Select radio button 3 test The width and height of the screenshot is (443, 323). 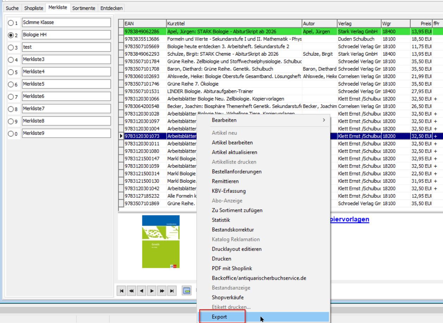pos(11,47)
